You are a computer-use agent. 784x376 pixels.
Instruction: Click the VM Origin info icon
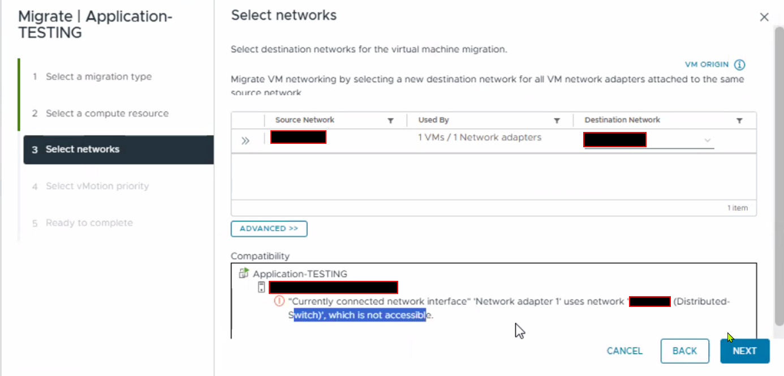(739, 65)
